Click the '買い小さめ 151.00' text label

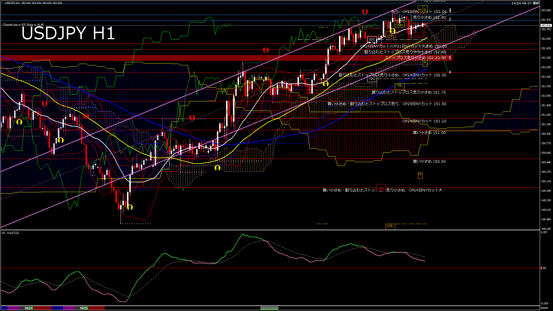pos(429,133)
